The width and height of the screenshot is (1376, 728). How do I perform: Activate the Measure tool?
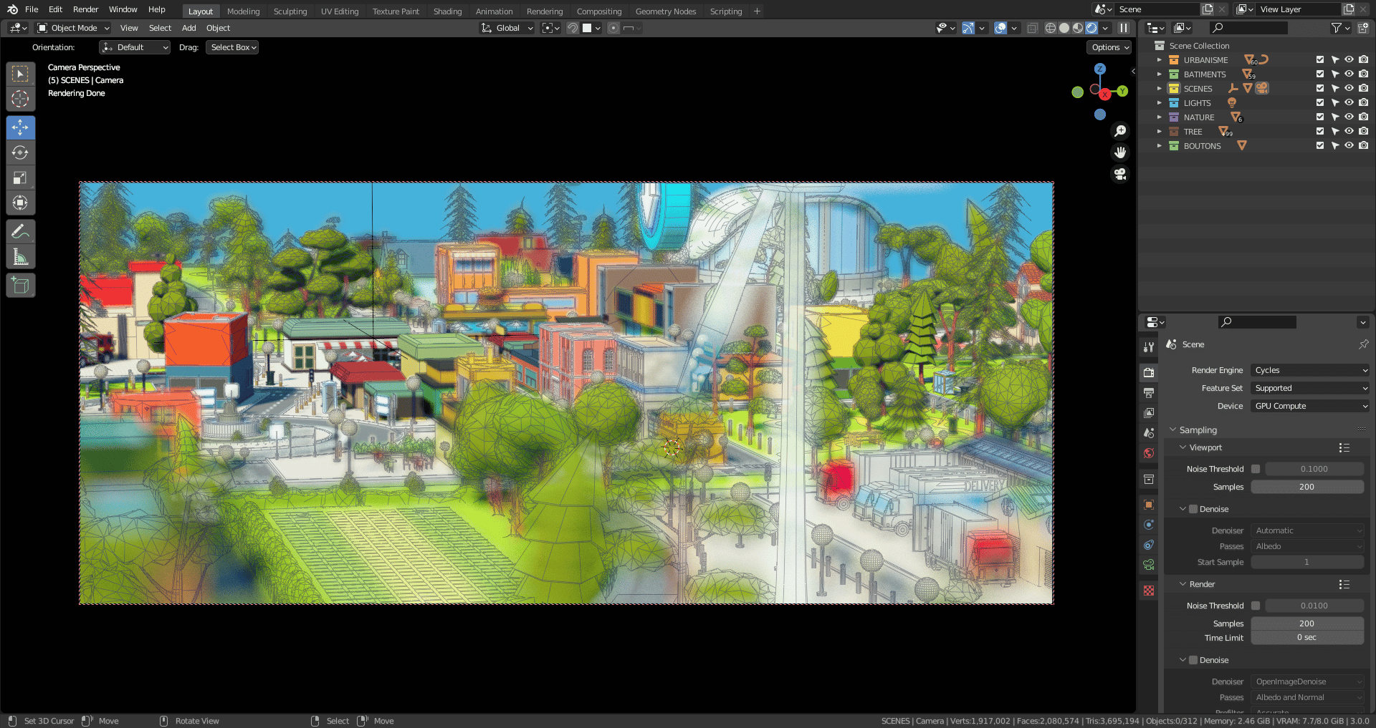click(20, 256)
